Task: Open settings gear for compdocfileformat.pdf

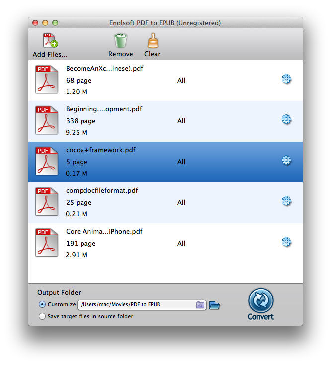Action: click(286, 201)
